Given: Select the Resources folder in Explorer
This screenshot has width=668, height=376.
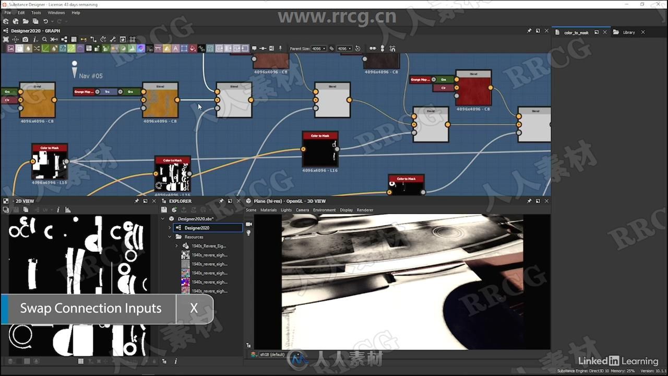Looking at the screenshot, I should [x=194, y=237].
